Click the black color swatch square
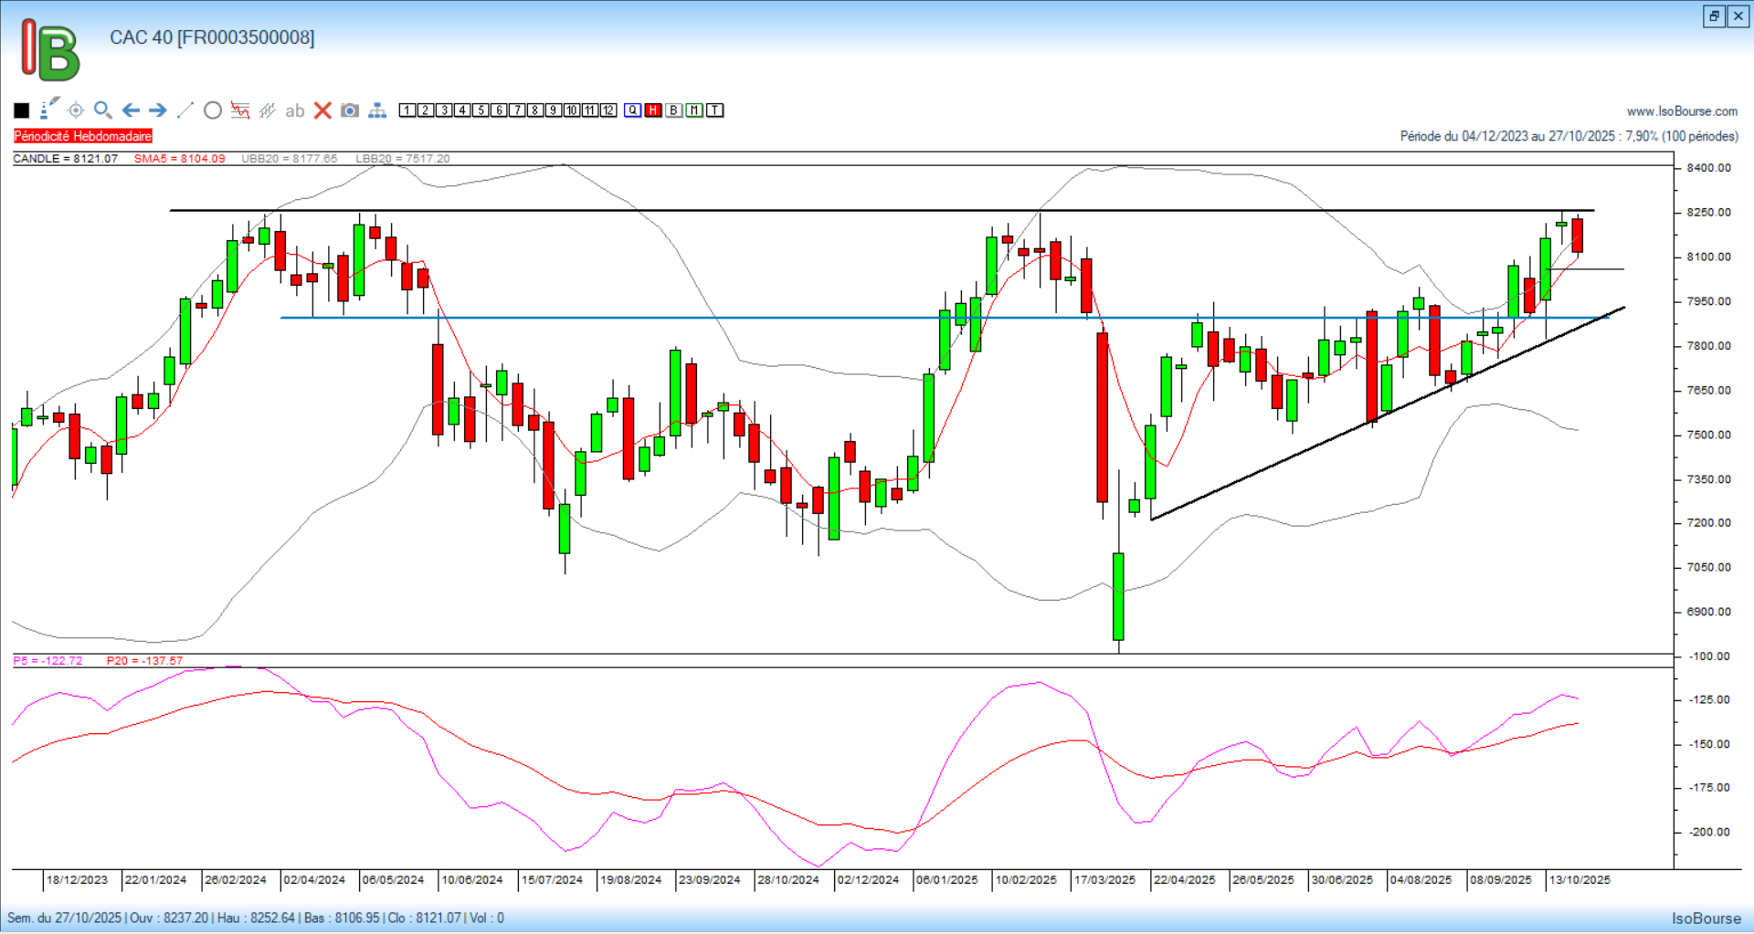This screenshot has height=934, width=1754. point(22,110)
